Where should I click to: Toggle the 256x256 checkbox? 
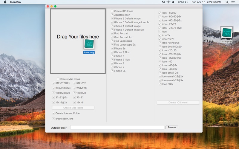pyautogui.click(x=74, y=88)
